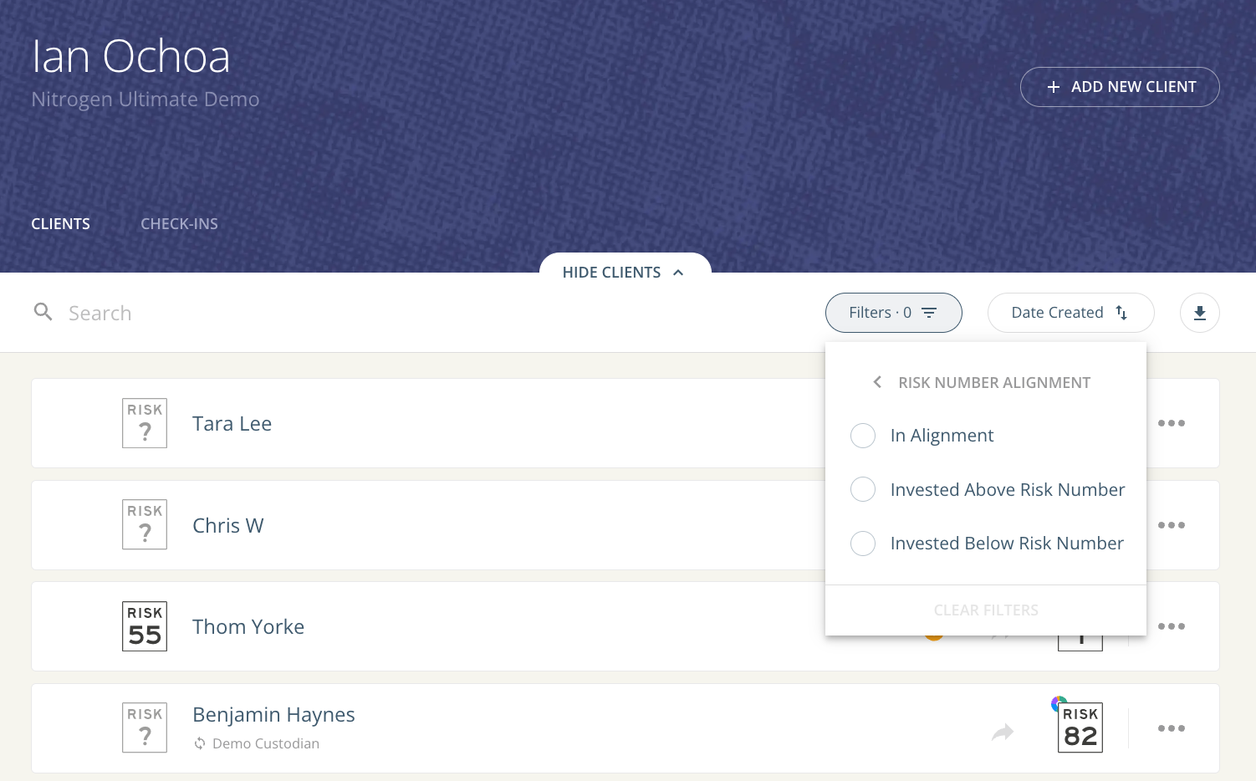
Task: Collapse list with Hide Clients
Action: [625, 273]
